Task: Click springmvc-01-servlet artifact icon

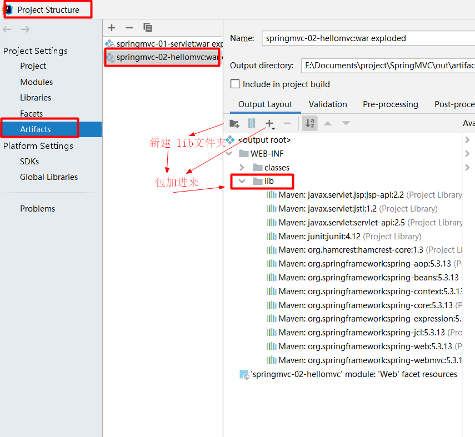Action: (x=109, y=44)
